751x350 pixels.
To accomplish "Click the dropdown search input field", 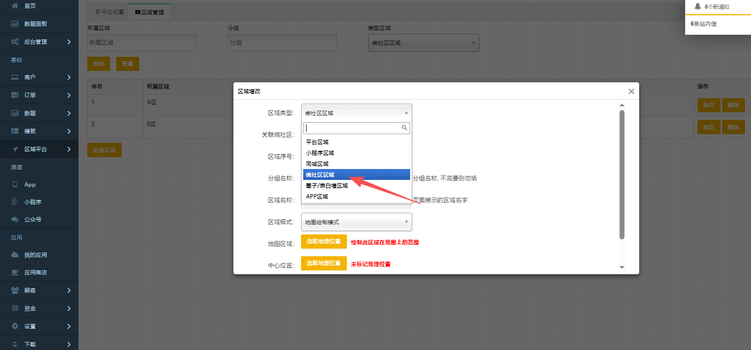I will pyautogui.click(x=352, y=128).
